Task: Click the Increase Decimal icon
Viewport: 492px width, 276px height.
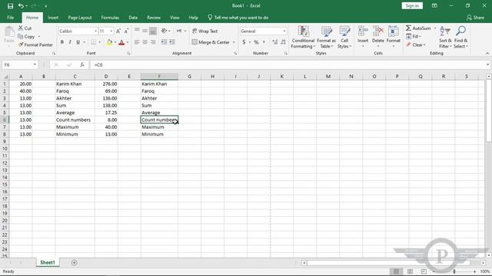Action: coord(275,42)
